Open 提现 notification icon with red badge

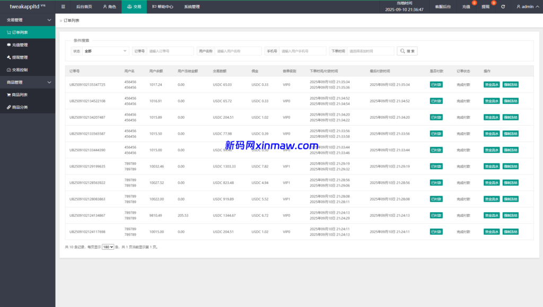[486, 7]
